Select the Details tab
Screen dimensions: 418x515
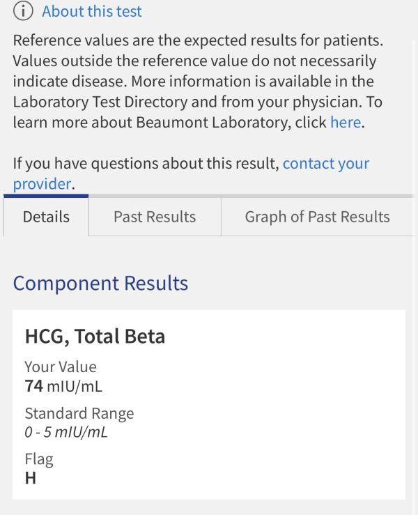[46, 217]
